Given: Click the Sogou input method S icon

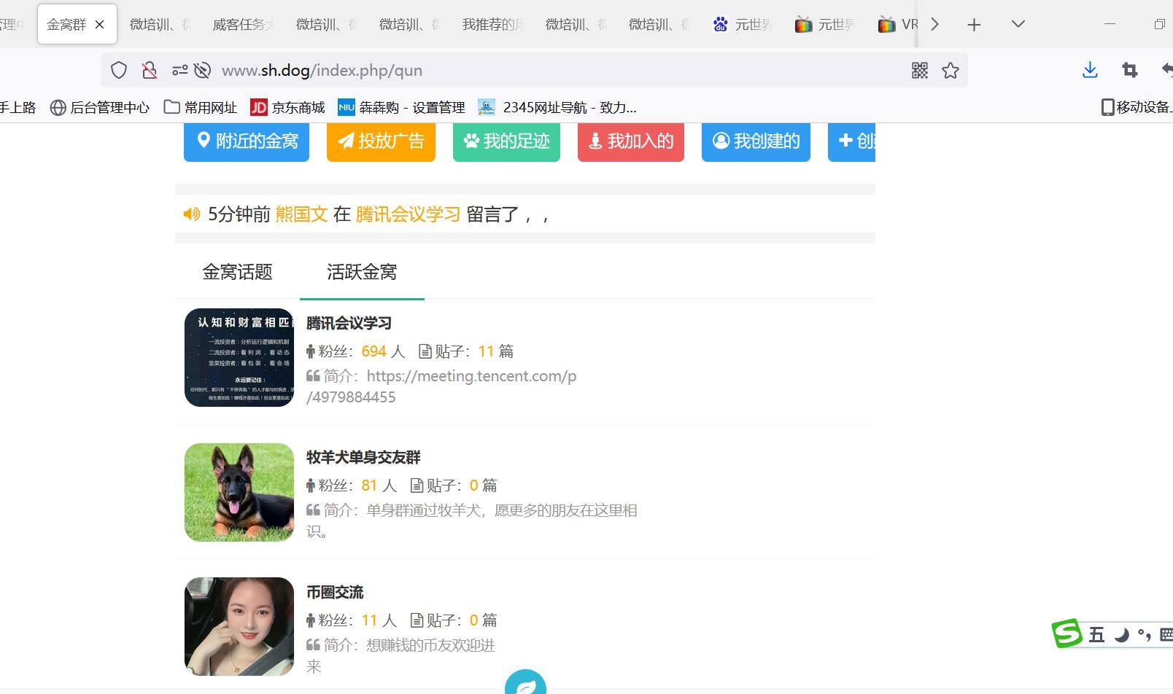Looking at the screenshot, I should tap(1066, 633).
